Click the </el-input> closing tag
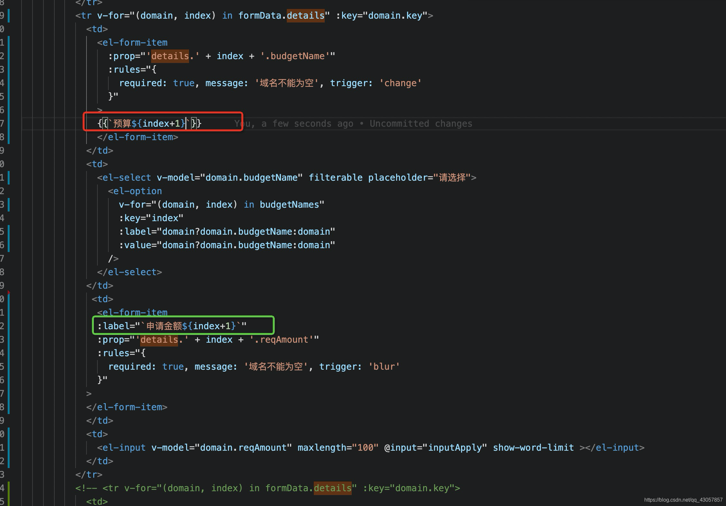 [615, 448]
